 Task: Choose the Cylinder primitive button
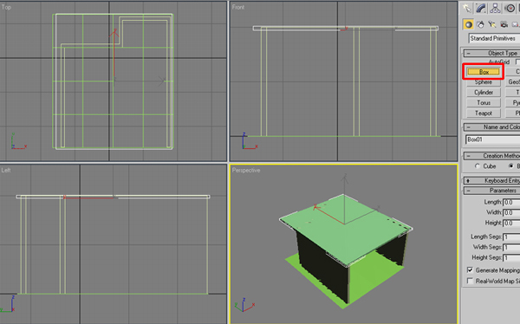[x=484, y=92]
